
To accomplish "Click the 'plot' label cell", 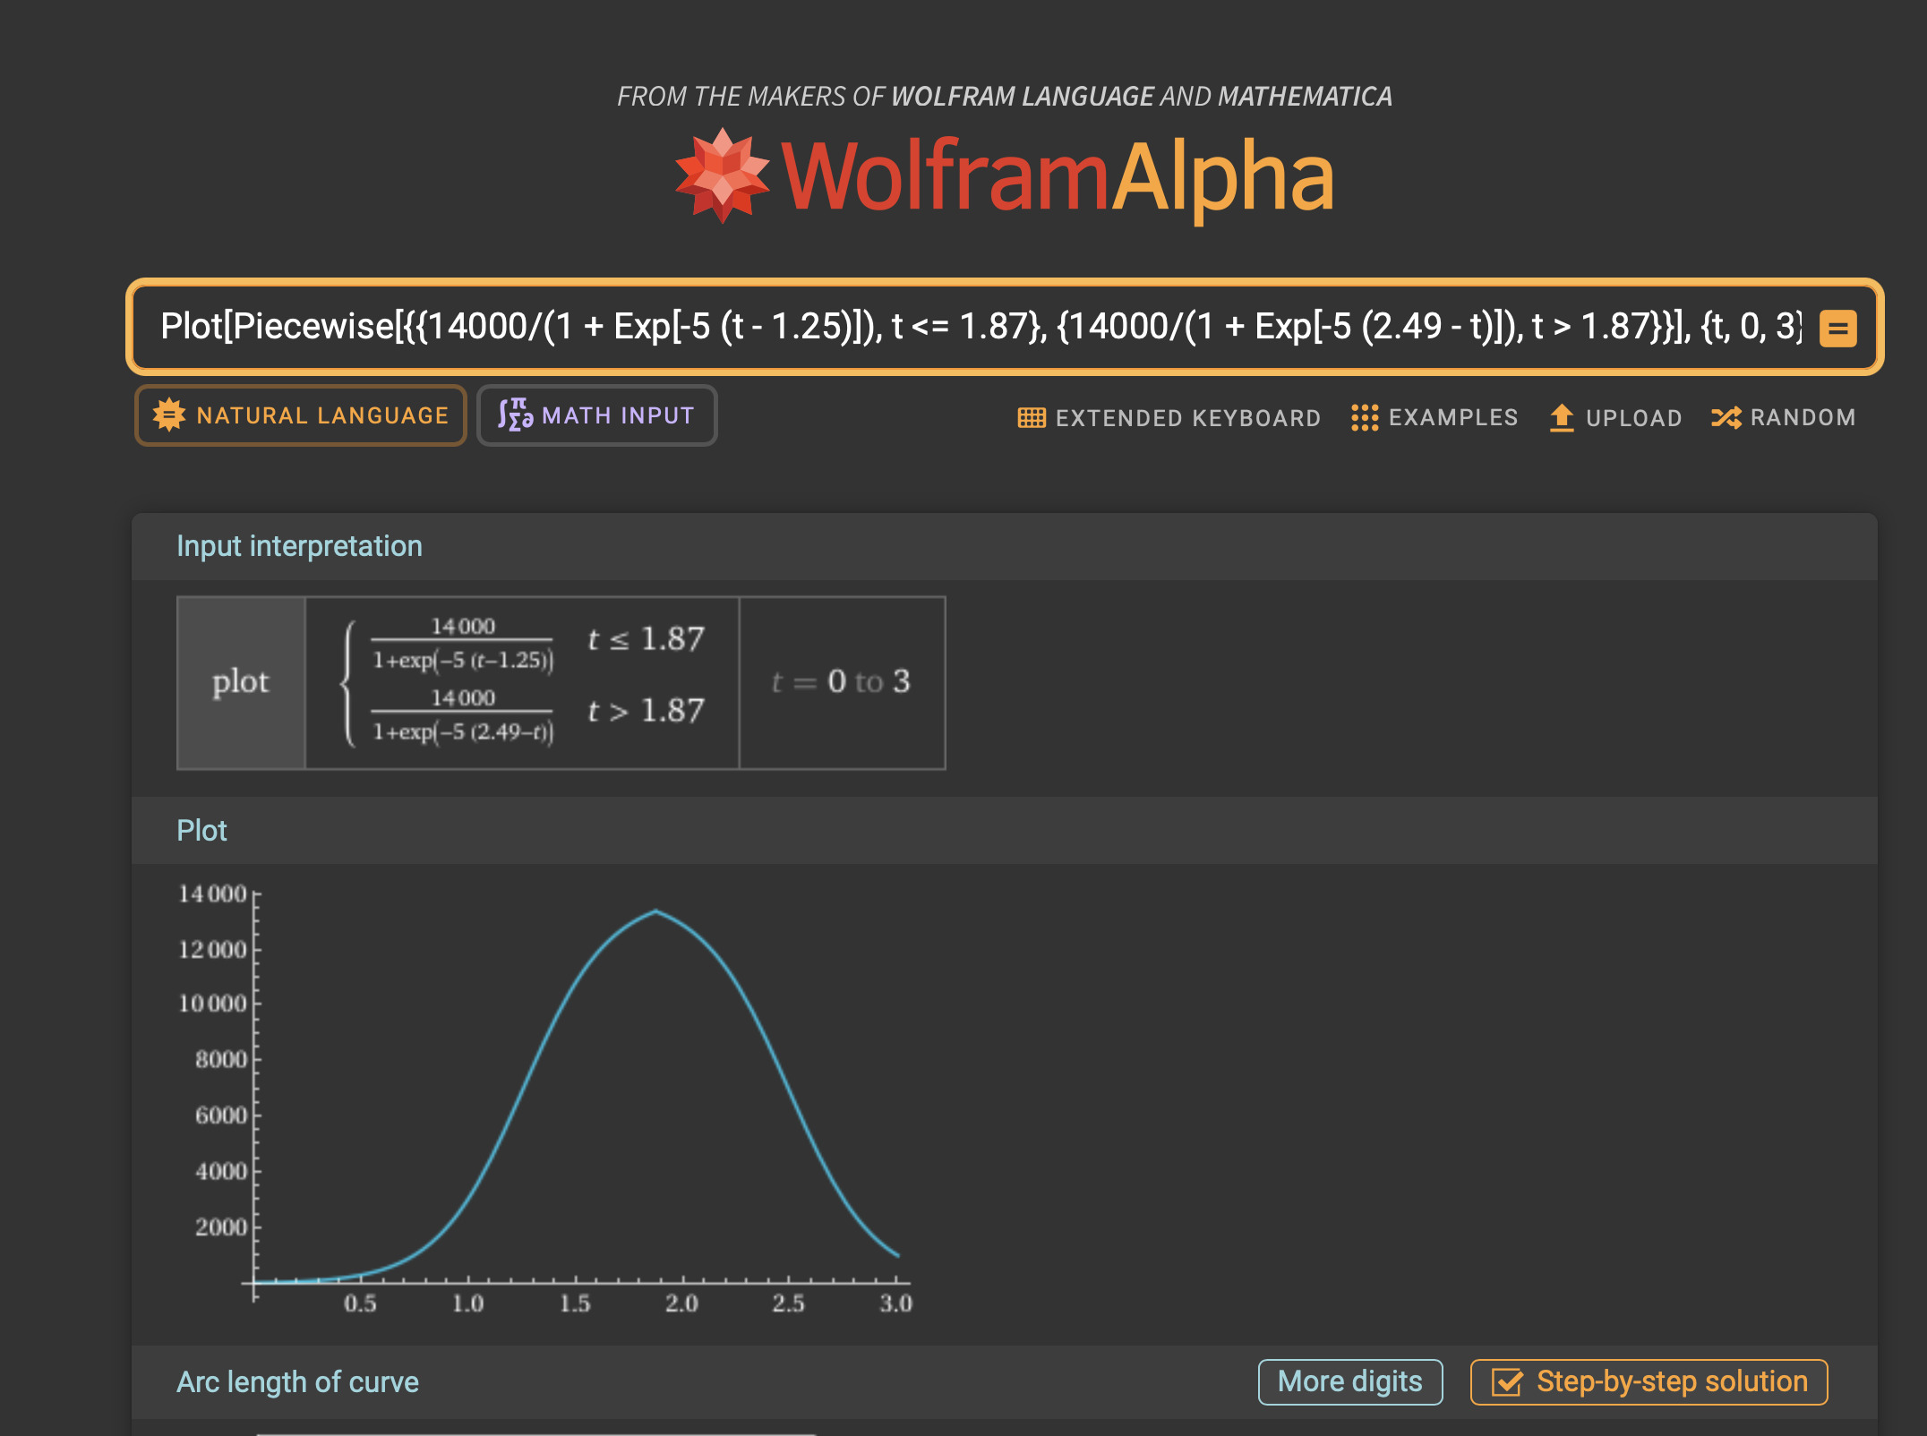I will (241, 682).
